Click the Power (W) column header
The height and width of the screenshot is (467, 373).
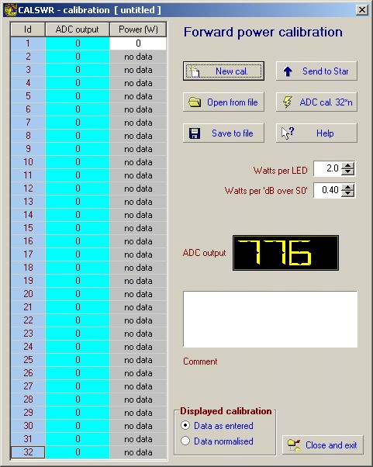pyautogui.click(x=138, y=29)
